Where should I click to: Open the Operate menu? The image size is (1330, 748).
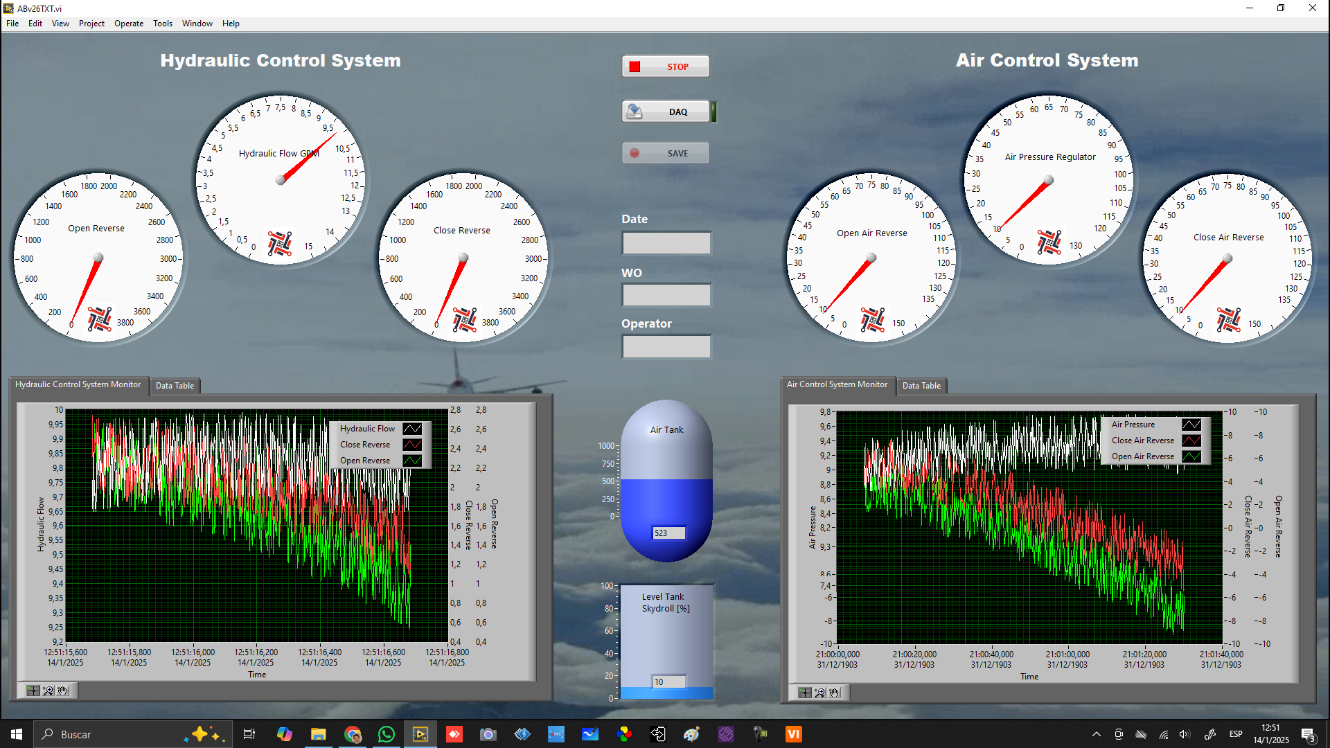[x=129, y=24]
